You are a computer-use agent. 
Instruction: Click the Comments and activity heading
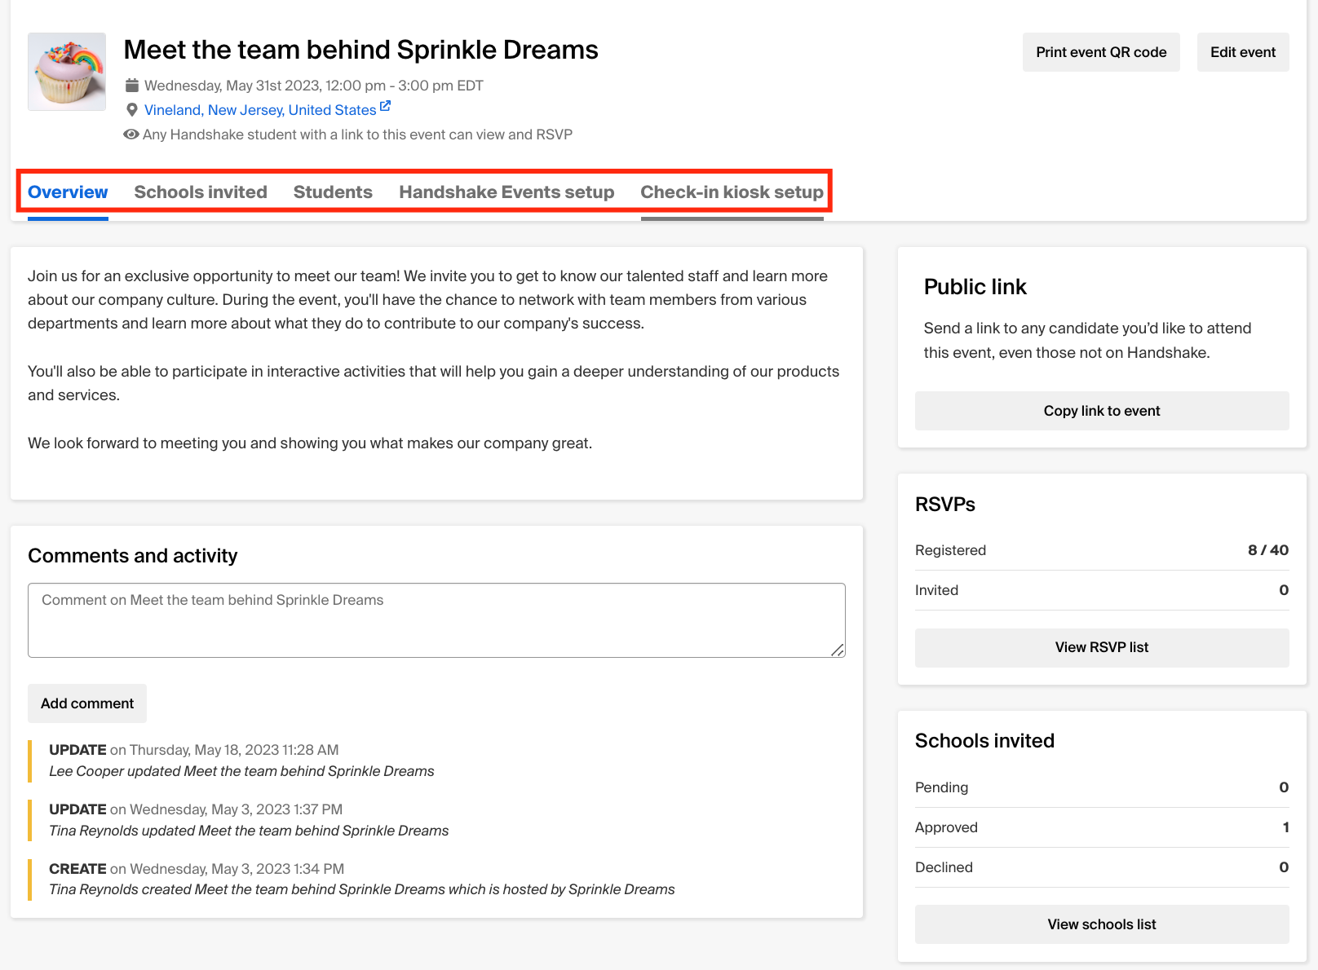[133, 556]
